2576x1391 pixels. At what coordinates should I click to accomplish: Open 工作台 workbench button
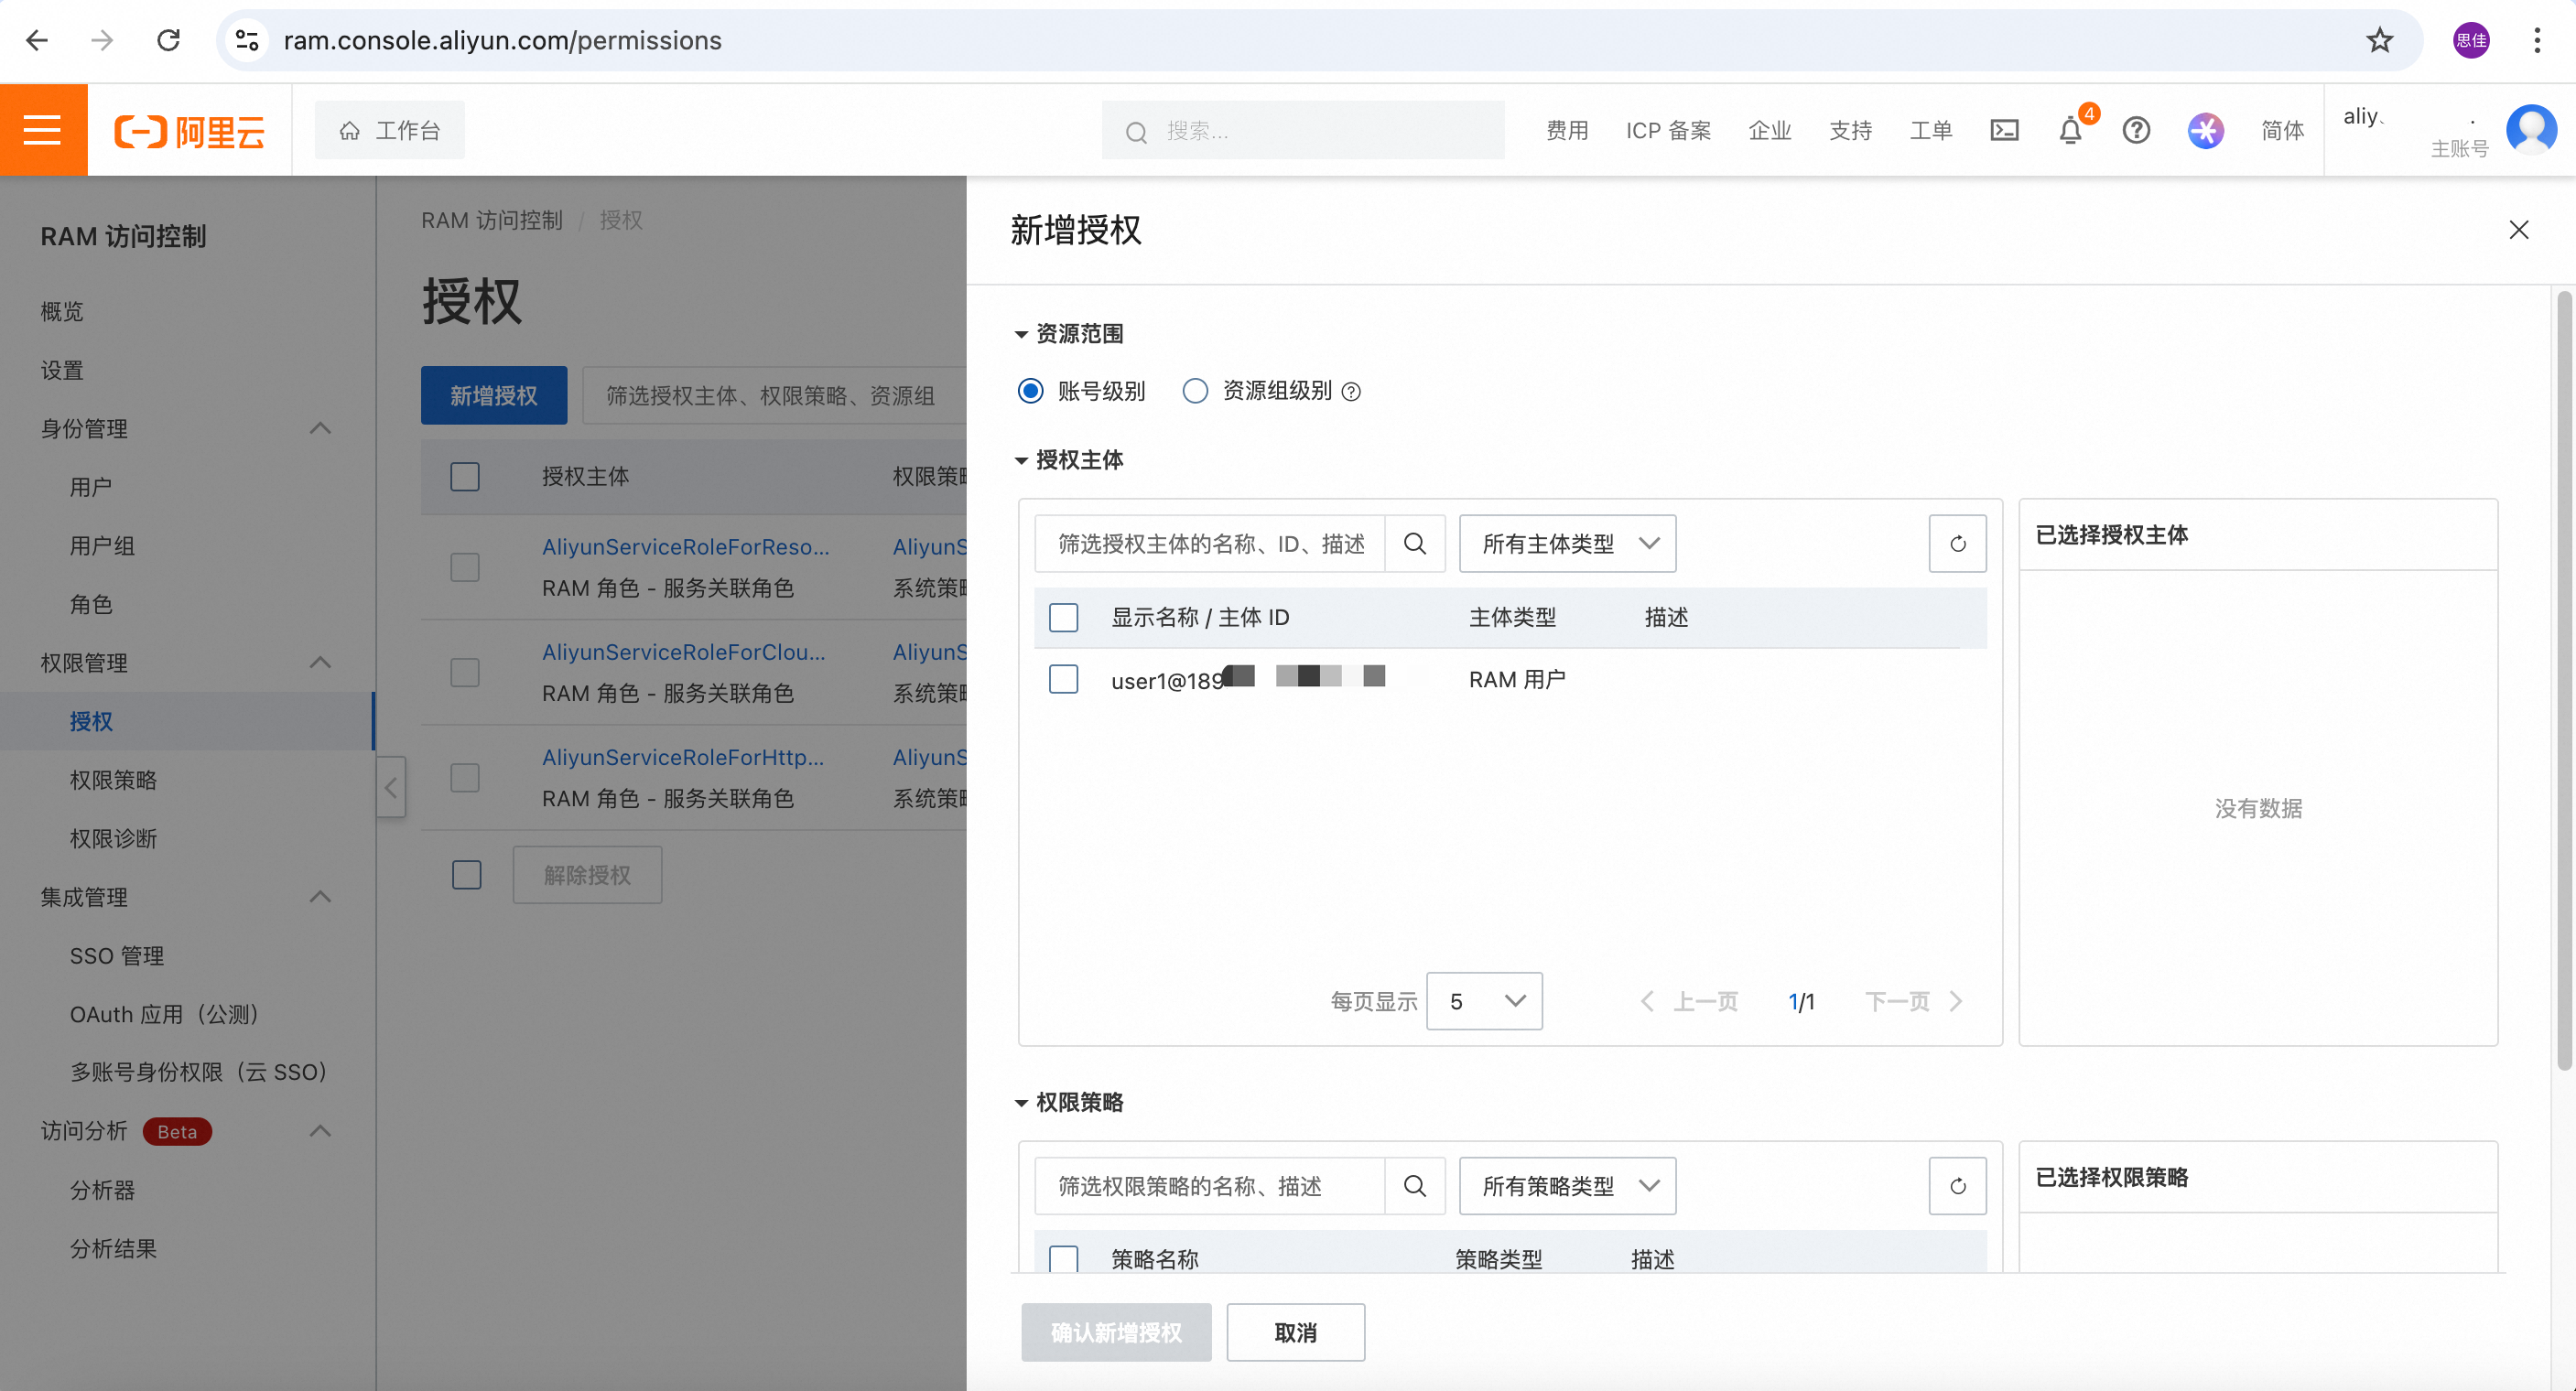pos(390,130)
